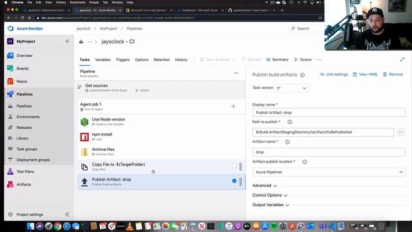Open the Task version dropdown

292,88
